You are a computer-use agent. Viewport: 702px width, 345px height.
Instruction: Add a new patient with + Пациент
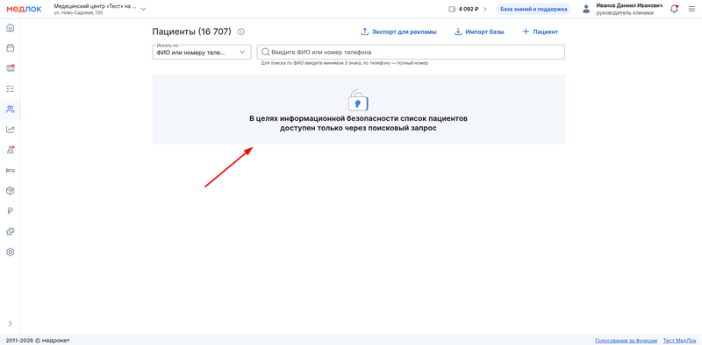[540, 32]
